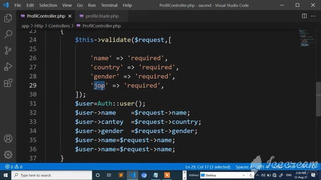Open the Explorer view in activity bar

pos(8,18)
